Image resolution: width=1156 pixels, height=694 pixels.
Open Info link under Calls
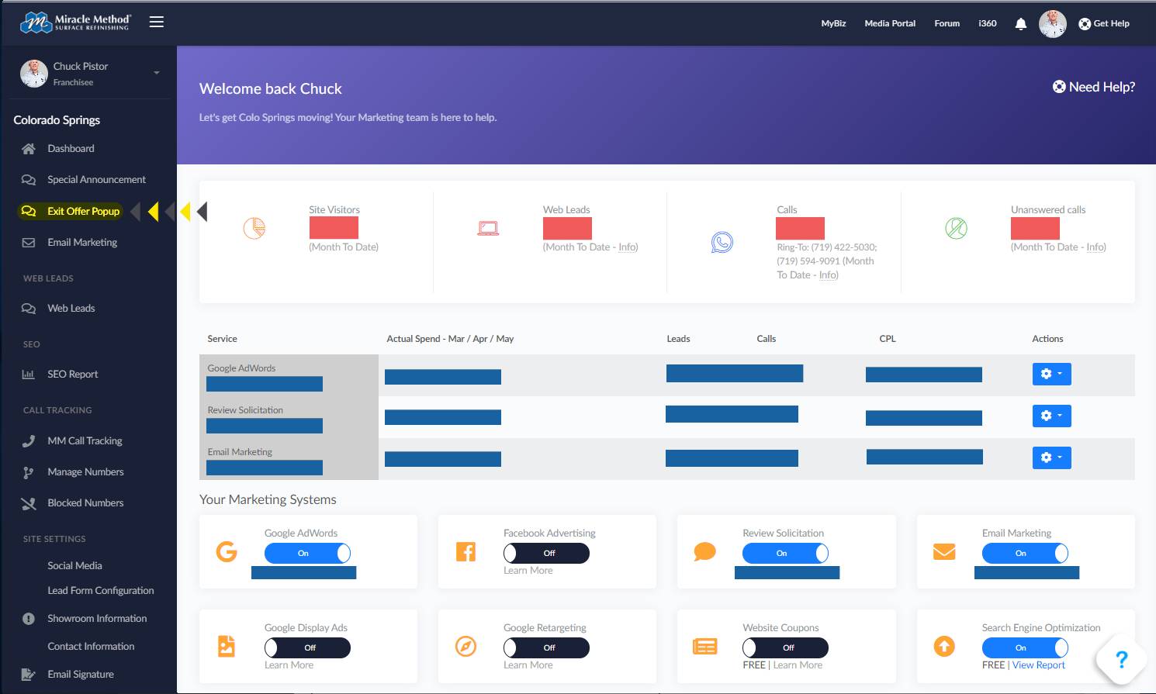click(829, 275)
